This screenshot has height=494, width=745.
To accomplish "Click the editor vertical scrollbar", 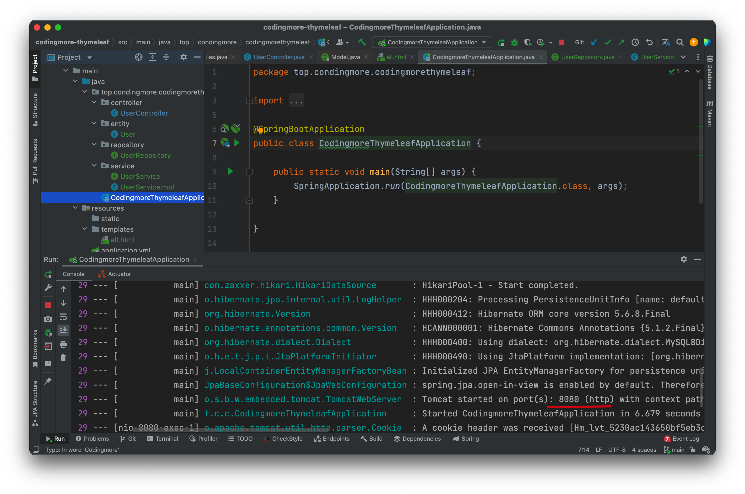I will 701,142.
